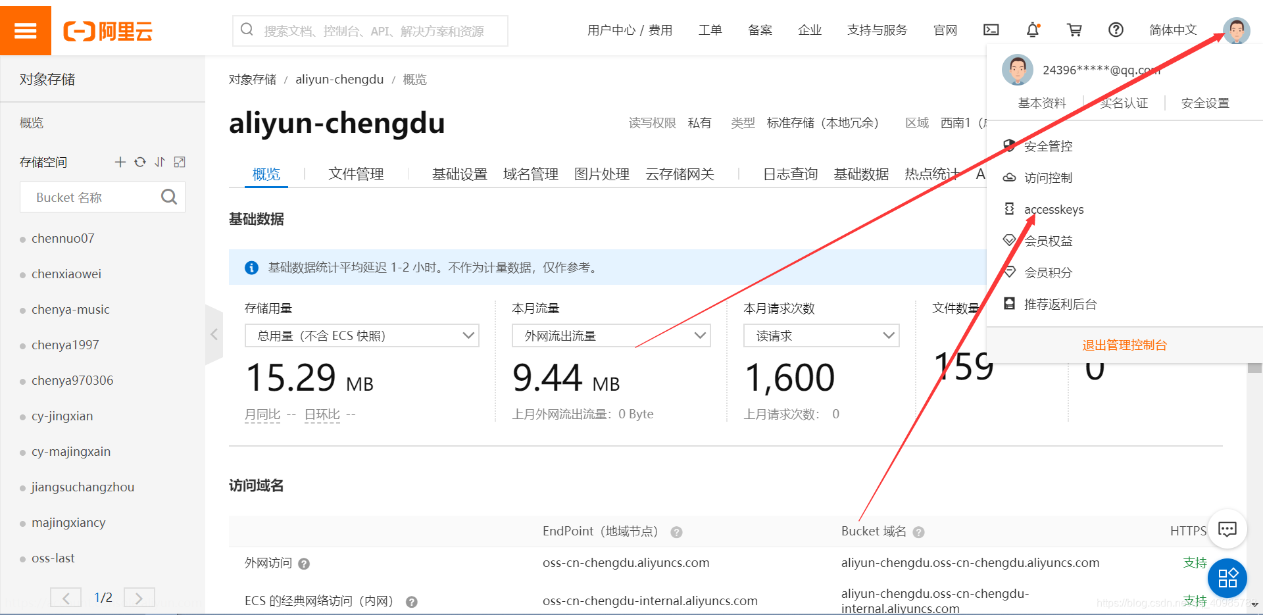Image resolution: width=1263 pixels, height=615 pixels.
Task: Open accesskeys from account menu
Action: coord(1054,209)
